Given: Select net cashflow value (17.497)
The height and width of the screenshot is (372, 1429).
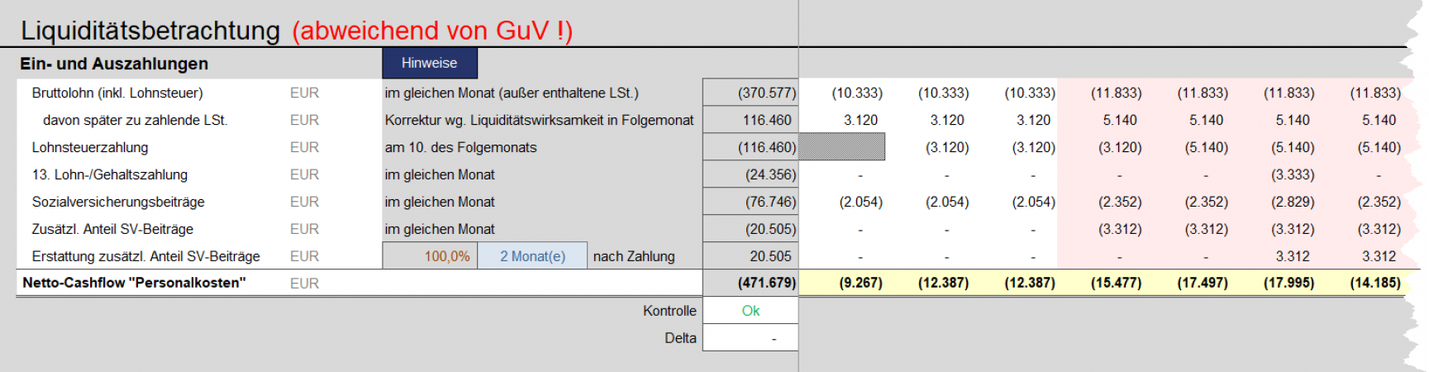Looking at the screenshot, I should (x=1203, y=283).
